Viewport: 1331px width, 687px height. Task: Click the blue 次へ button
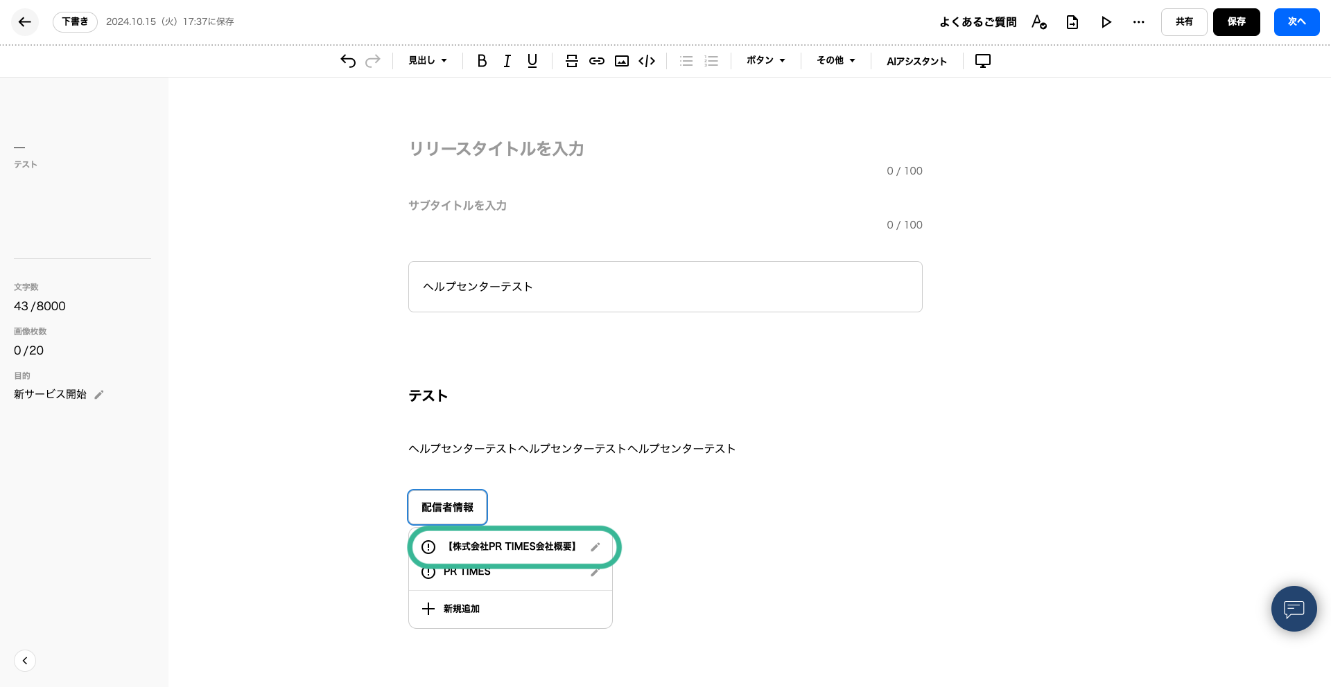tap(1296, 22)
